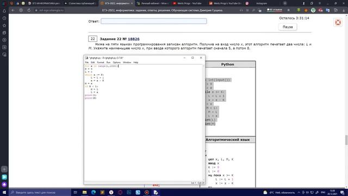Open the notifications bell in the browser sidebar
Screen dimensions: 348x196
(4, 11)
